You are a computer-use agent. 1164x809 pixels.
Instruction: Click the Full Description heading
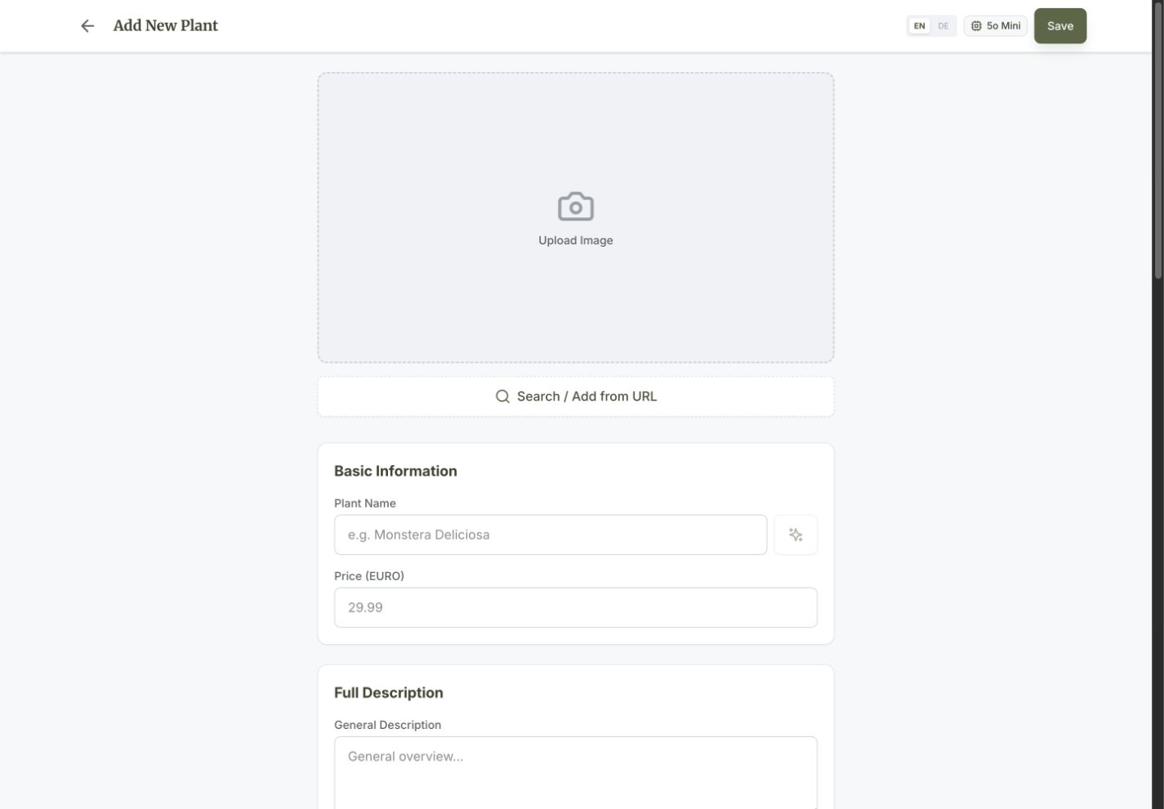point(389,693)
